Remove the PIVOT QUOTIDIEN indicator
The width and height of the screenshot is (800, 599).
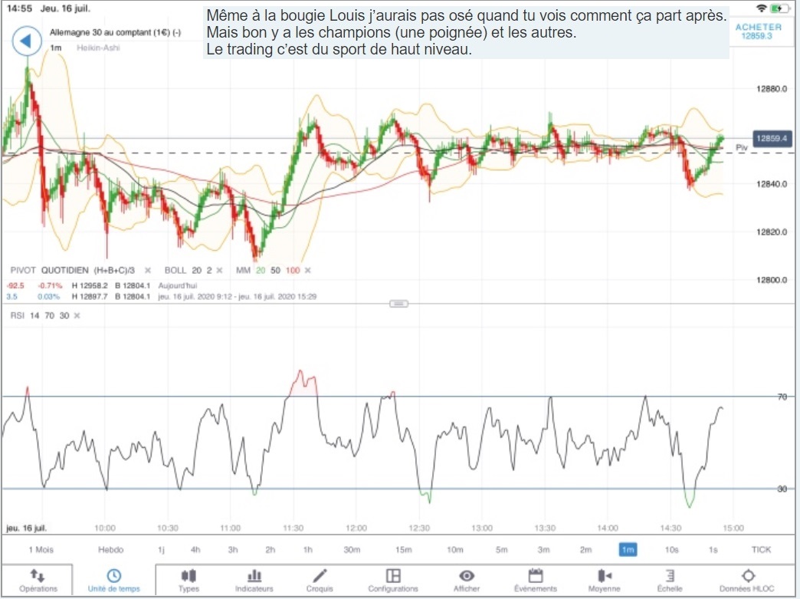click(x=147, y=270)
